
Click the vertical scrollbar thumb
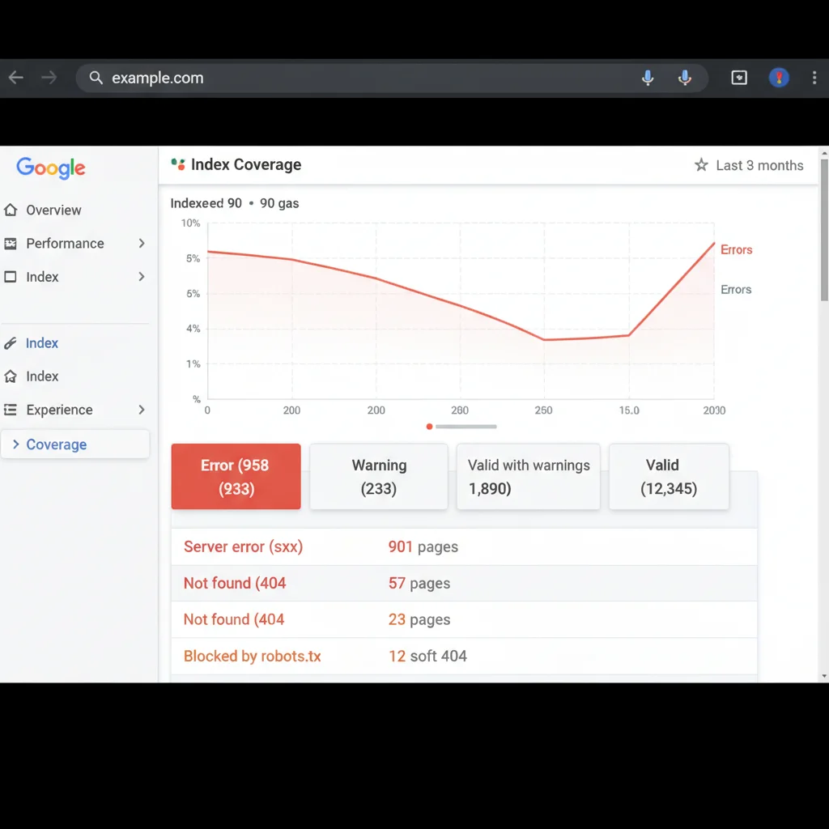(x=823, y=230)
